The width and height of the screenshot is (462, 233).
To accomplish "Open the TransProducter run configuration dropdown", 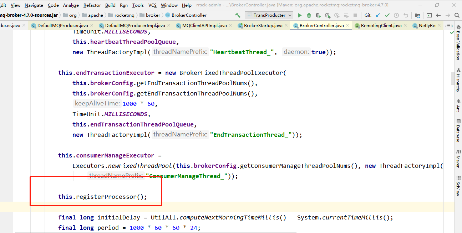I will (x=269, y=15).
